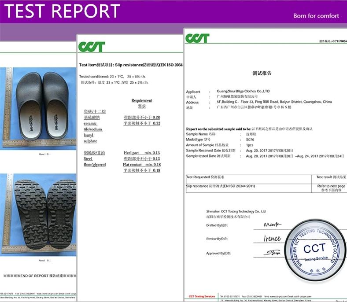Click "Report on the submitted sample said to be"
Image resolution: width=347 pixels, height=302 pixels.
(219, 129)
